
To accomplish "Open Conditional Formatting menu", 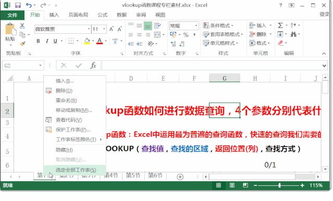I will (218, 25).
